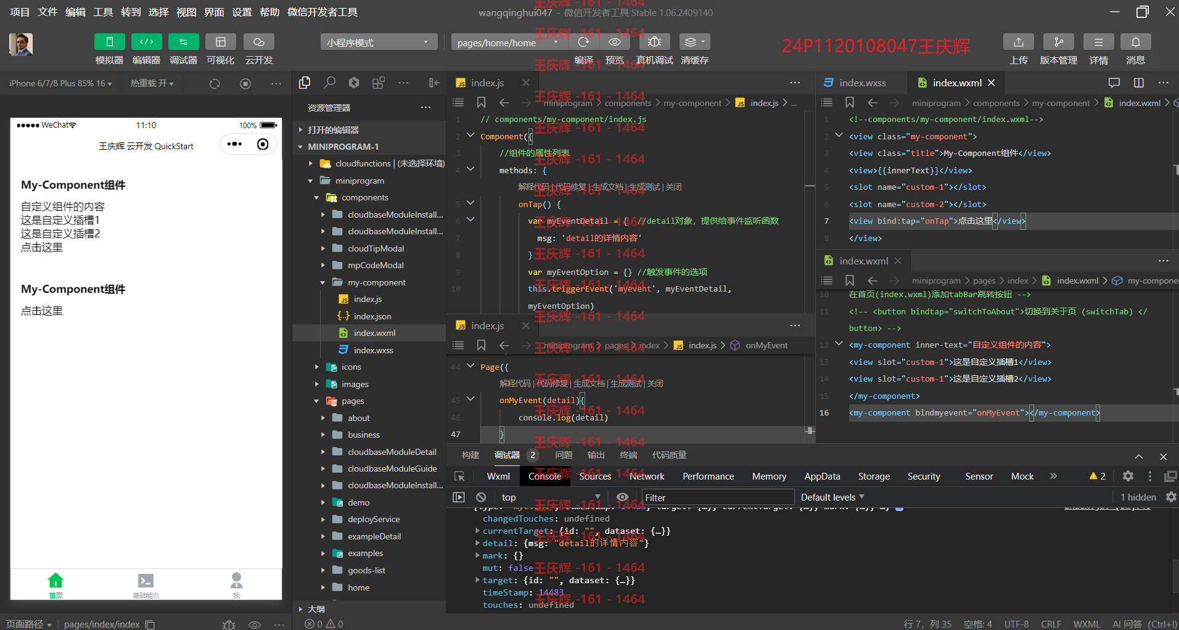The height and width of the screenshot is (630, 1179).
Task: Open the clear cache layers icon
Action: click(x=694, y=42)
